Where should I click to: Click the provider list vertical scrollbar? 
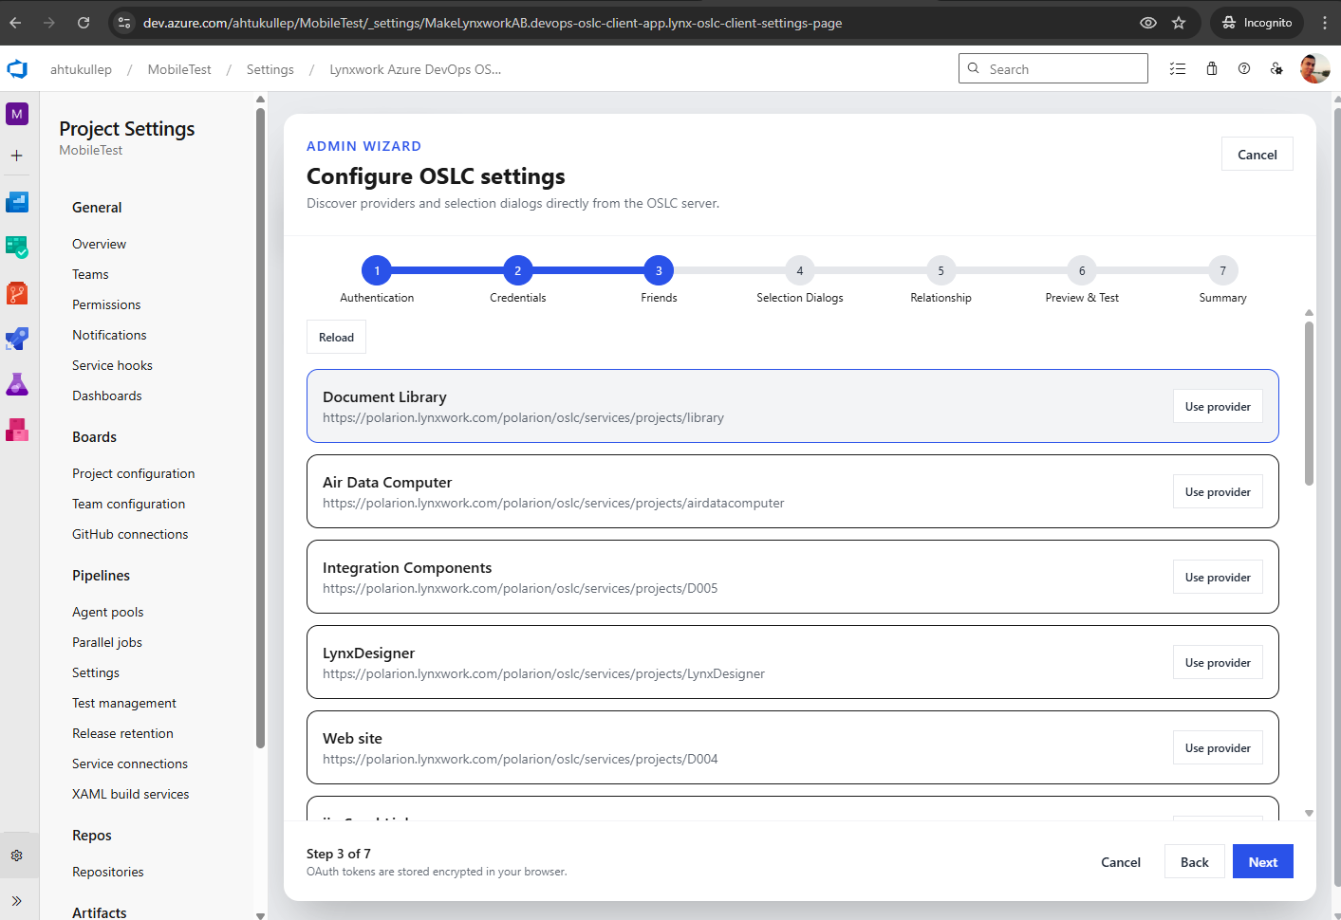1309,404
